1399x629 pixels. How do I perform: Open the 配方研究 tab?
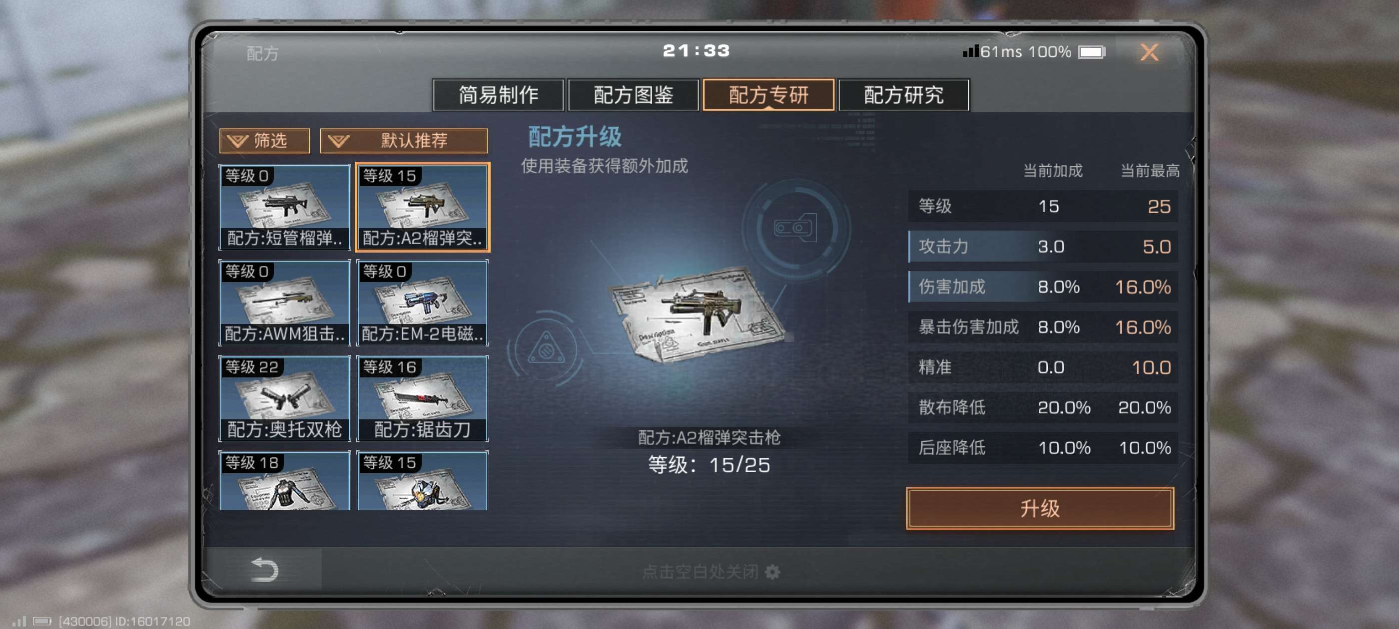904,95
